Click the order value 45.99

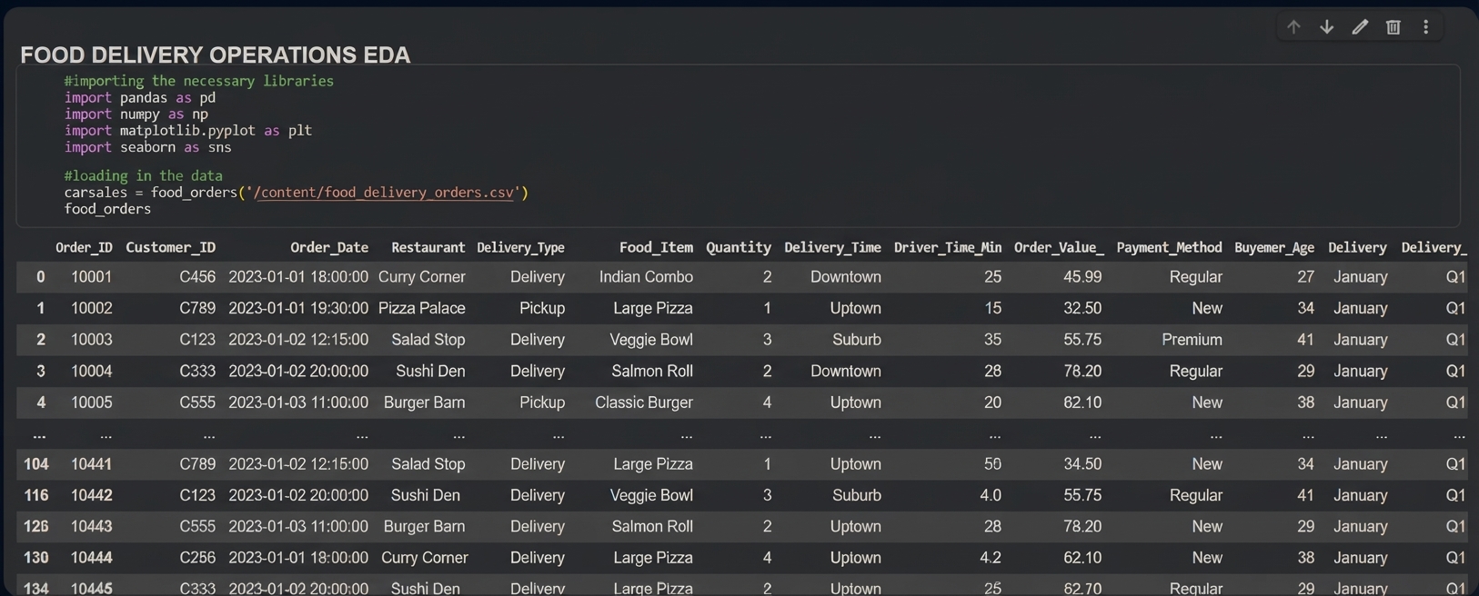[1082, 277]
